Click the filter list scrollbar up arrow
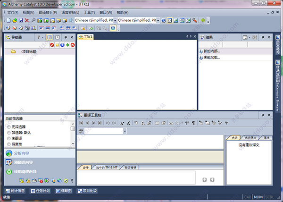Image resolution: width=283 pixels, height=202 pixels. tap(73, 124)
